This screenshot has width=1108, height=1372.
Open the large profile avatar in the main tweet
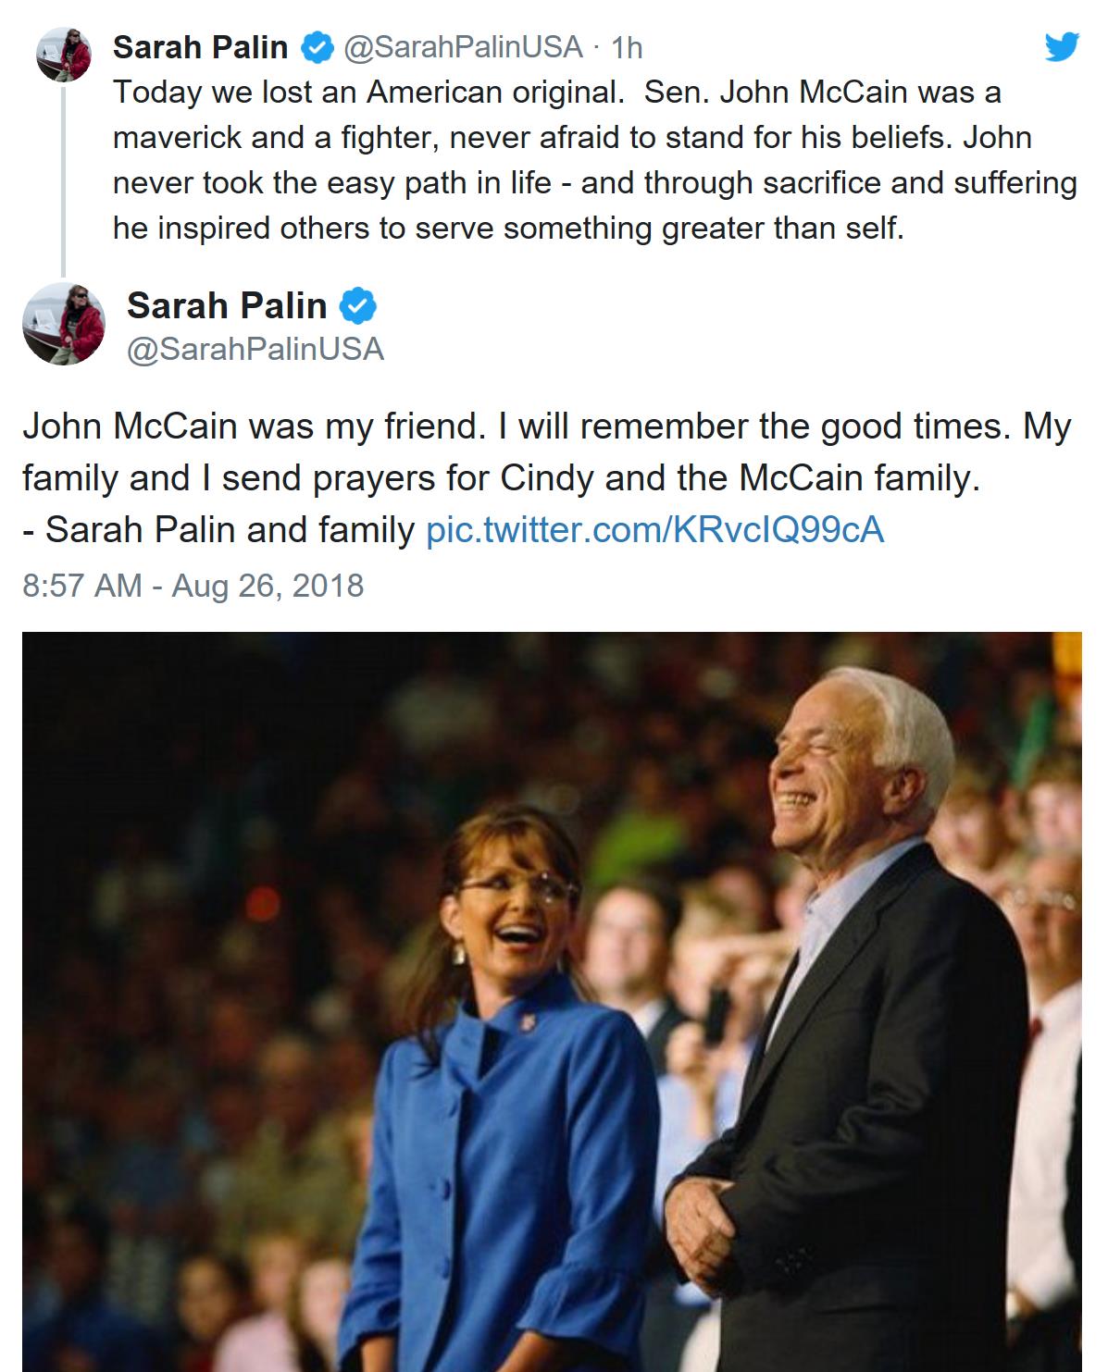click(63, 324)
